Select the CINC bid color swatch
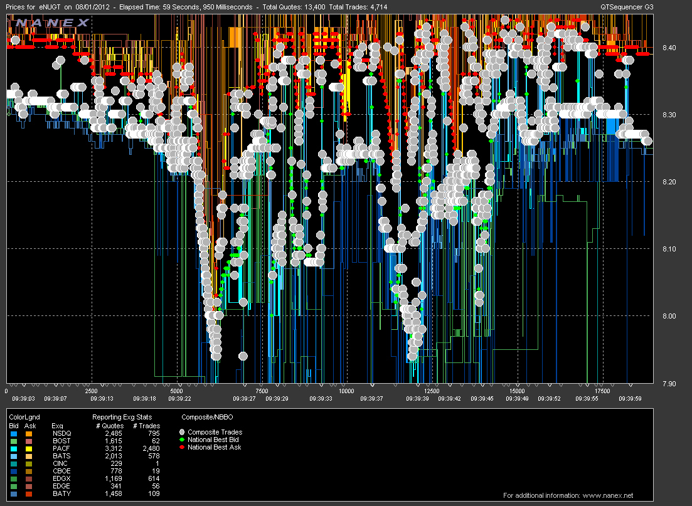This screenshot has width=692, height=506. (x=14, y=463)
